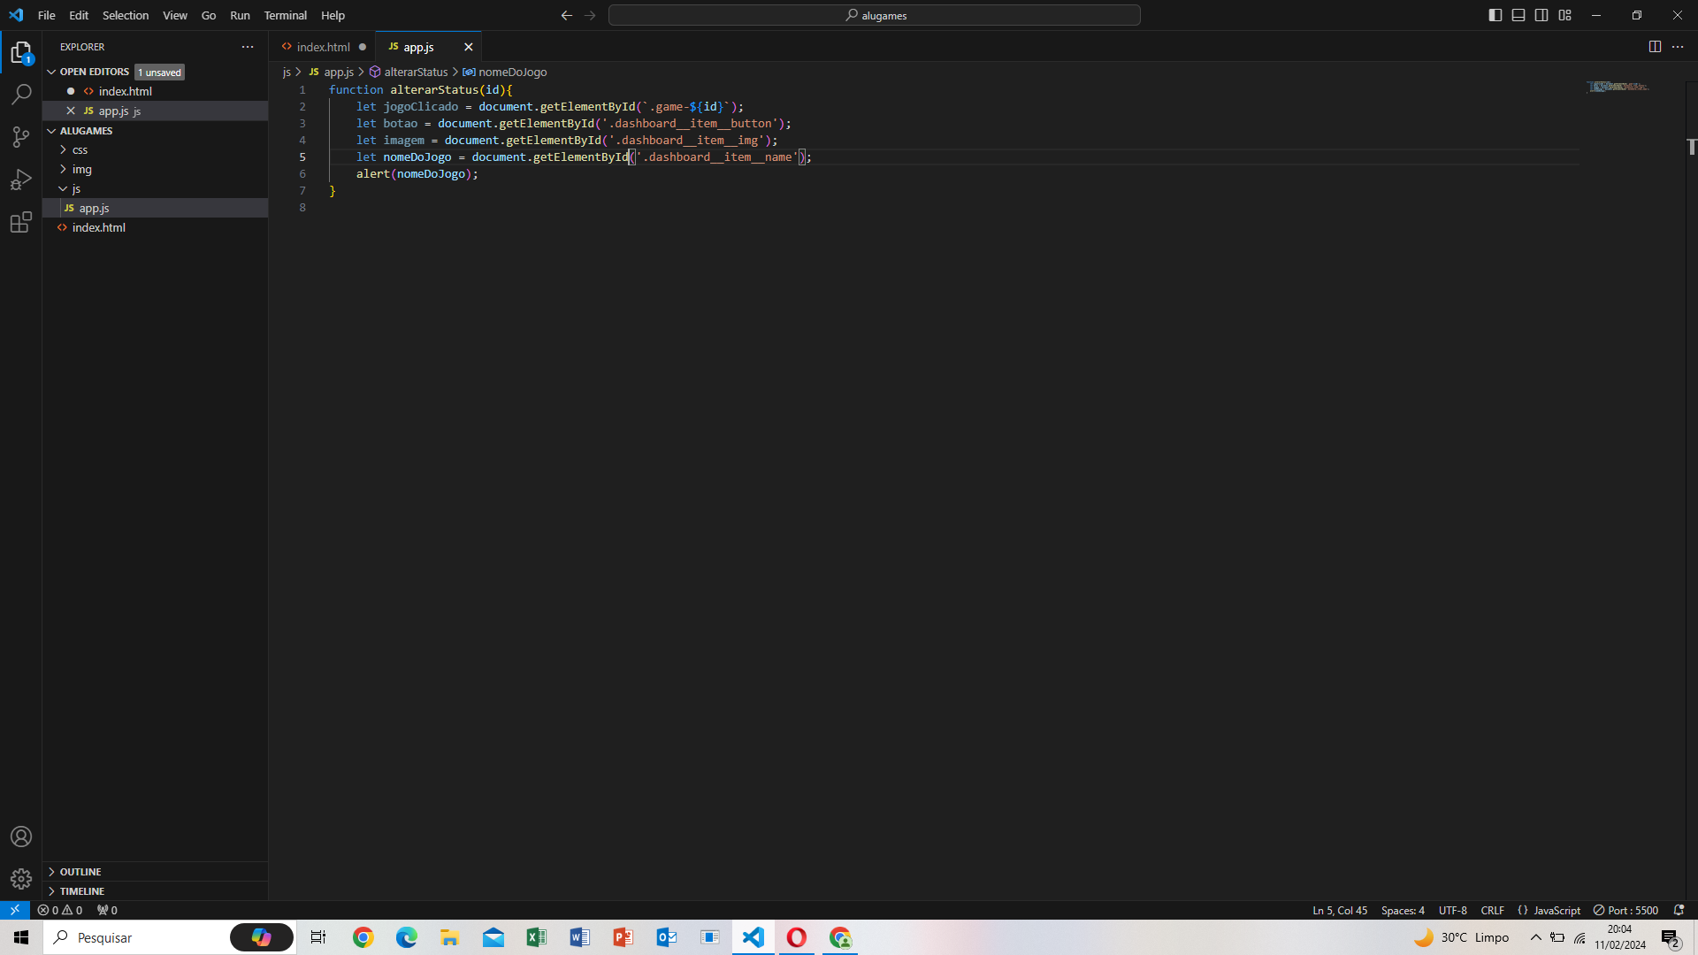The height and width of the screenshot is (955, 1698).
Task: Open Opera browser from taskbar
Action: coord(796,937)
